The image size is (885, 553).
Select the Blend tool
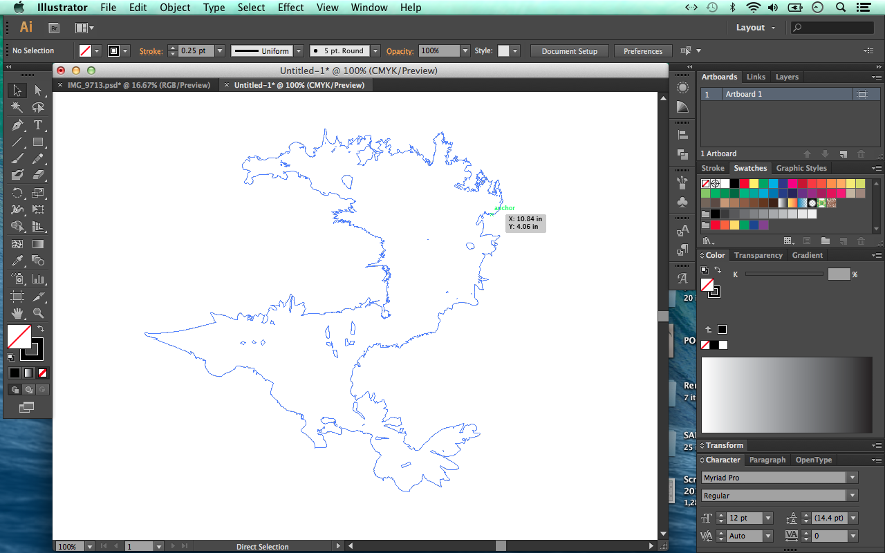click(x=38, y=261)
